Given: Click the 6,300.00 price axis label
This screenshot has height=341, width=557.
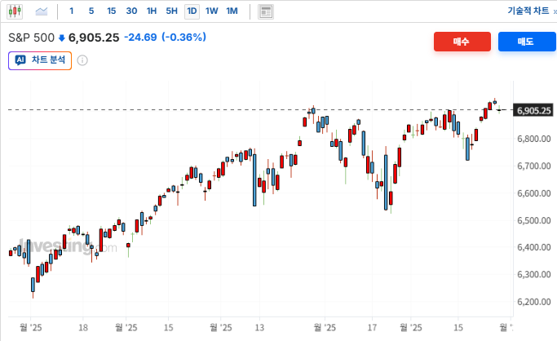Looking at the screenshot, I should 534,275.
